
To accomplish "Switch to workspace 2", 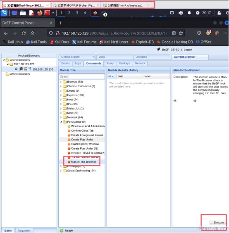I will tap(69, 13).
